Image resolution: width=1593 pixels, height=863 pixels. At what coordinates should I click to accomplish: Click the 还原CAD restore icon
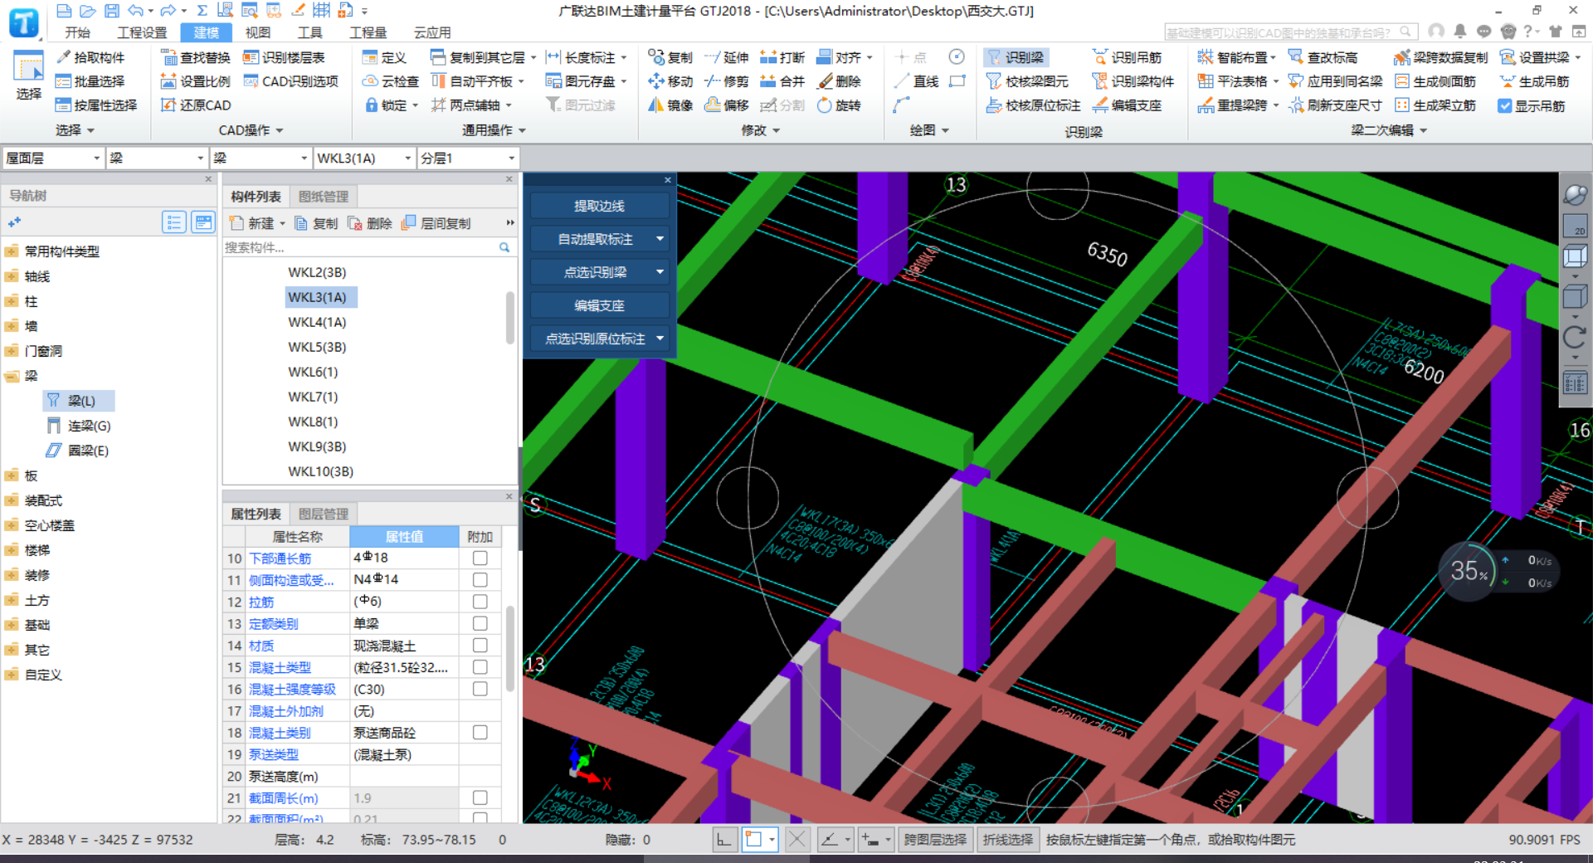(x=168, y=105)
